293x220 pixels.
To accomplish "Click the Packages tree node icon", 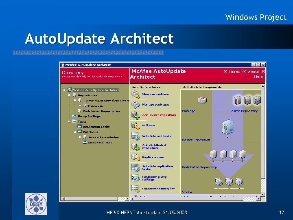I will click(x=85, y=106).
